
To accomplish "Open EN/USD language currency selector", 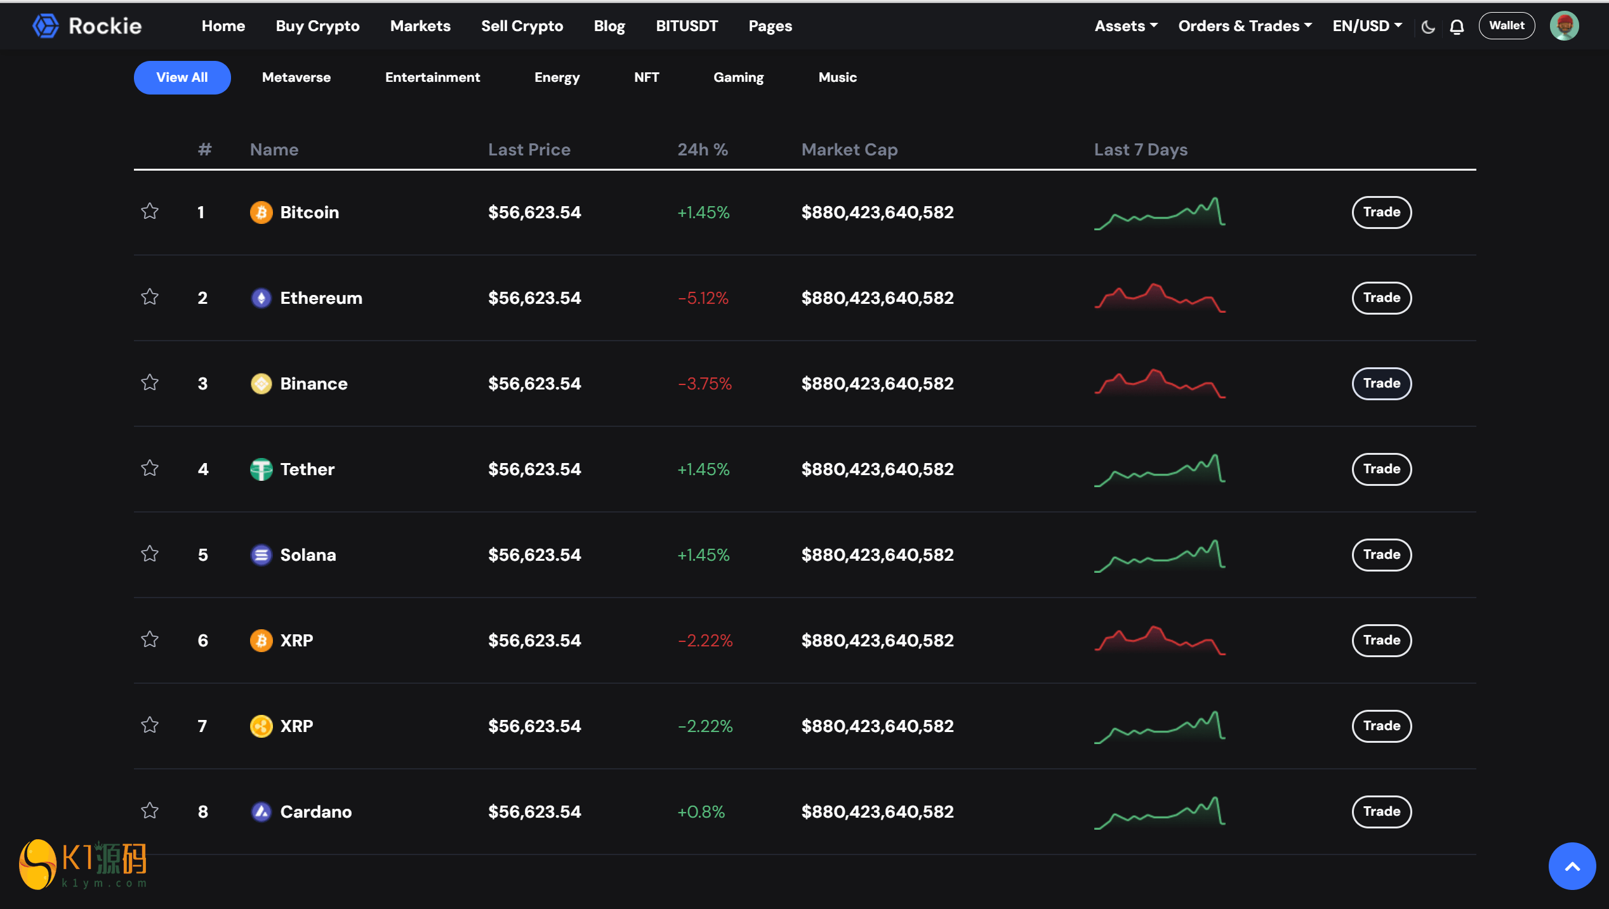I will 1367,26.
